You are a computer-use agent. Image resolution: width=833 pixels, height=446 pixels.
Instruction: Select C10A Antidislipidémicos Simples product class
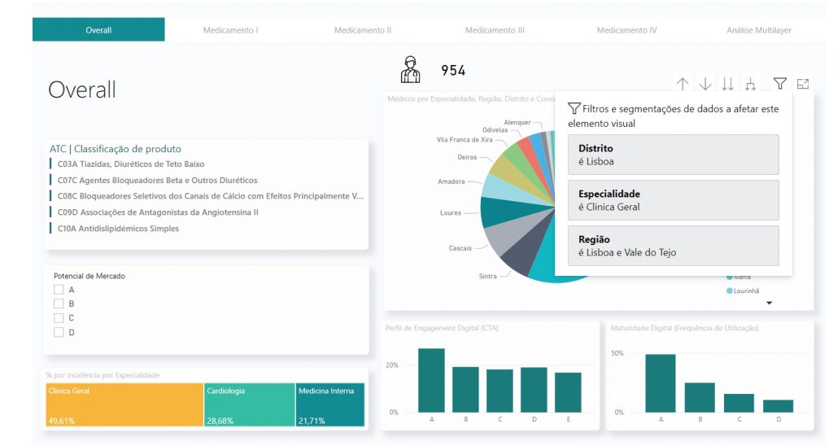tap(118, 229)
